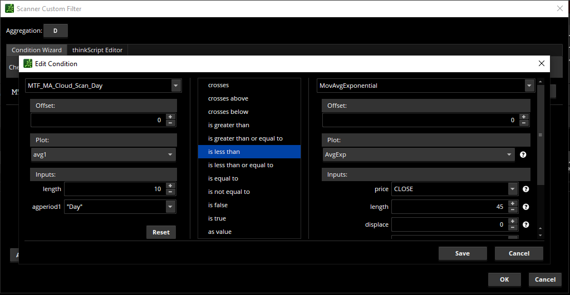Image resolution: width=570 pixels, height=295 pixels.
Task: Click the Aggregation D button
Action: pos(55,31)
